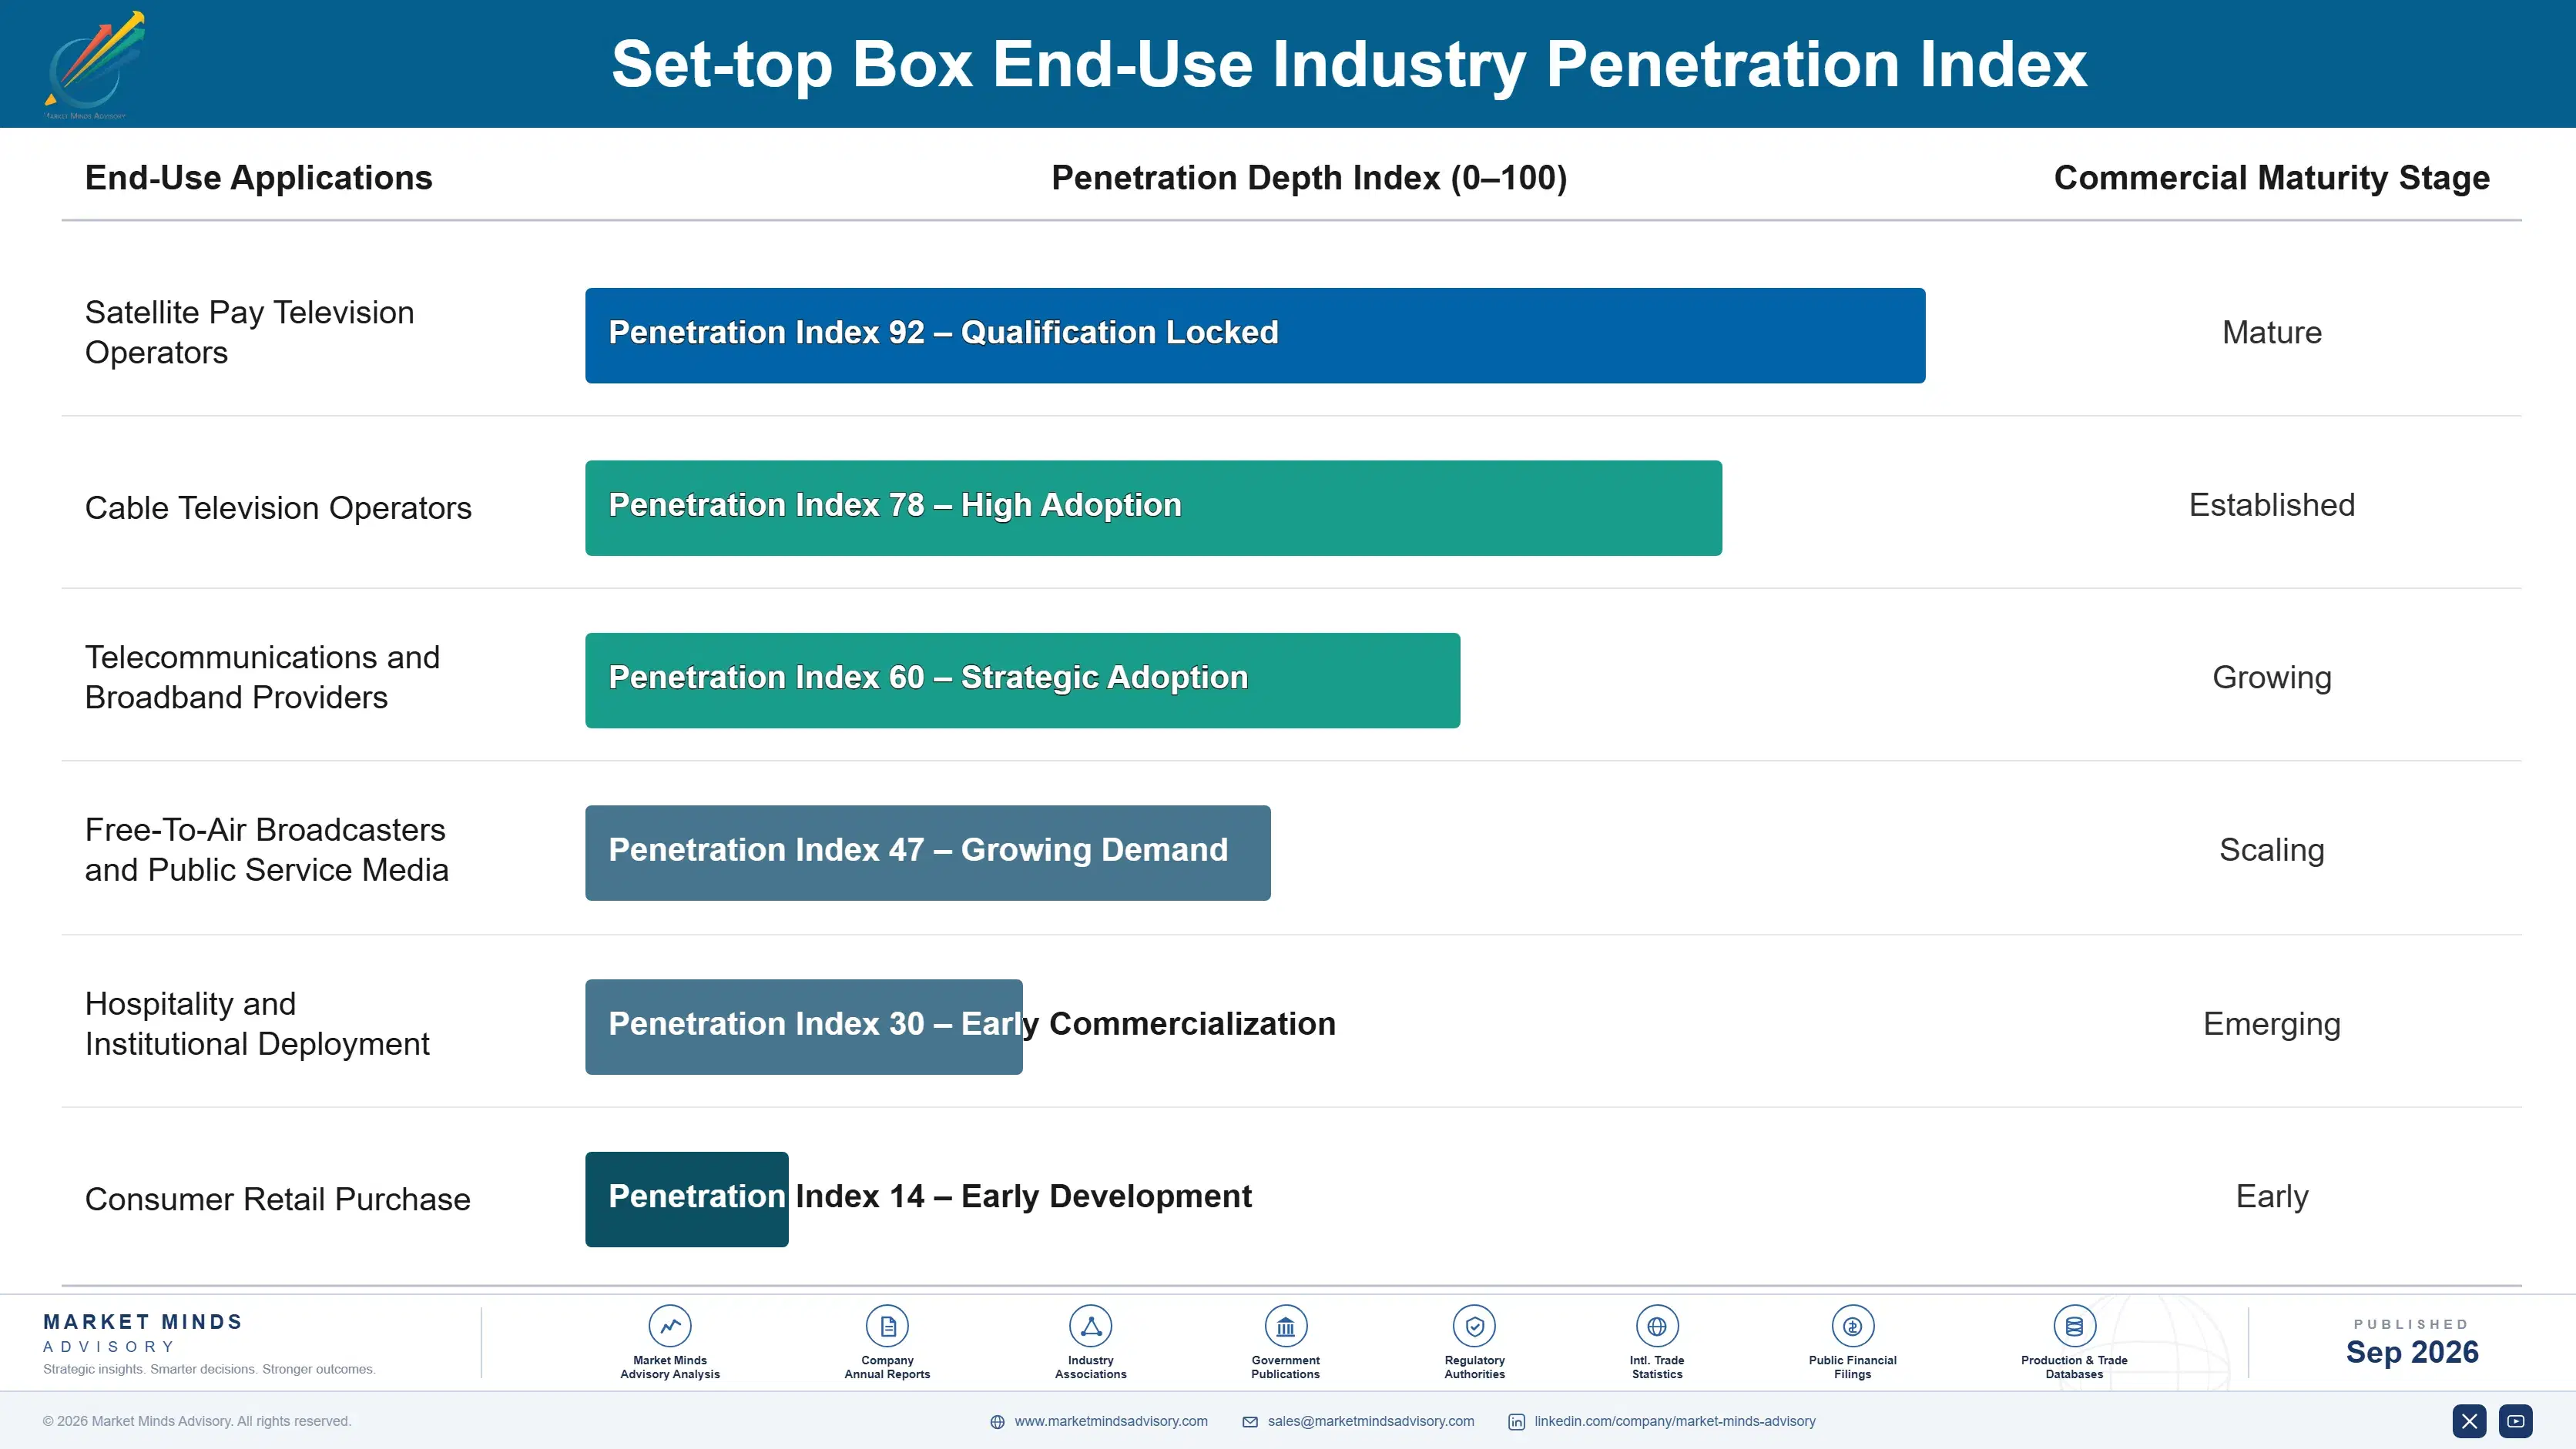
Task: Click 'Hospitality and Institutional Deployment' label
Action: click(x=257, y=1023)
